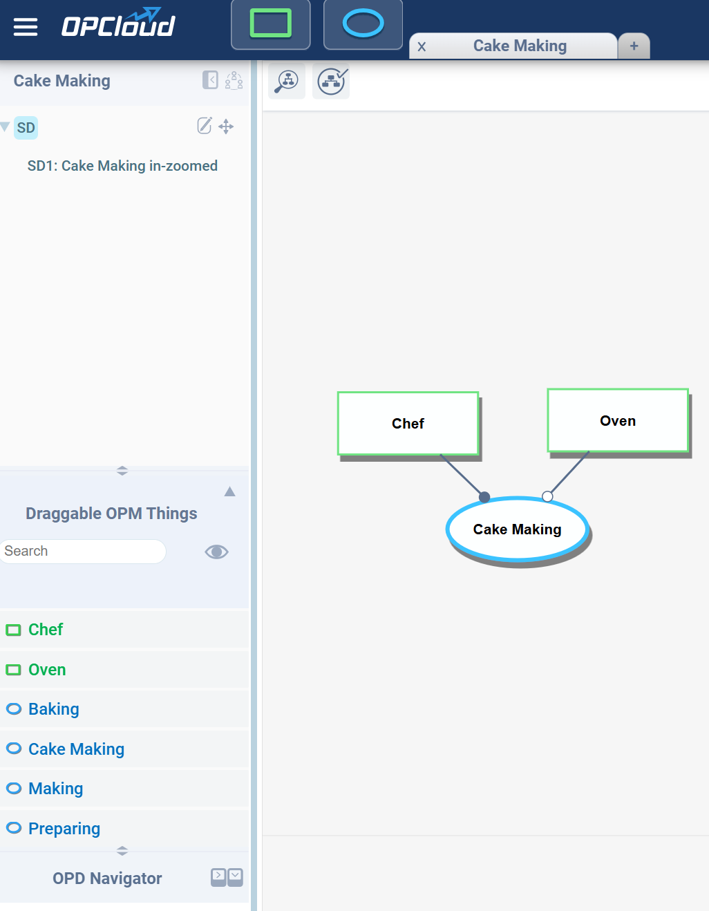Image resolution: width=709 pixels, height=911 pixels.
Task: Open the hamburger main menu
Action: tap(26, 27)
